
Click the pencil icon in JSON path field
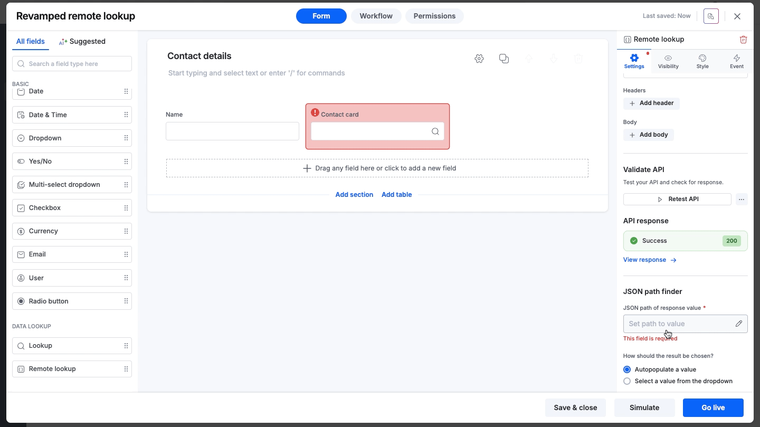739,324
